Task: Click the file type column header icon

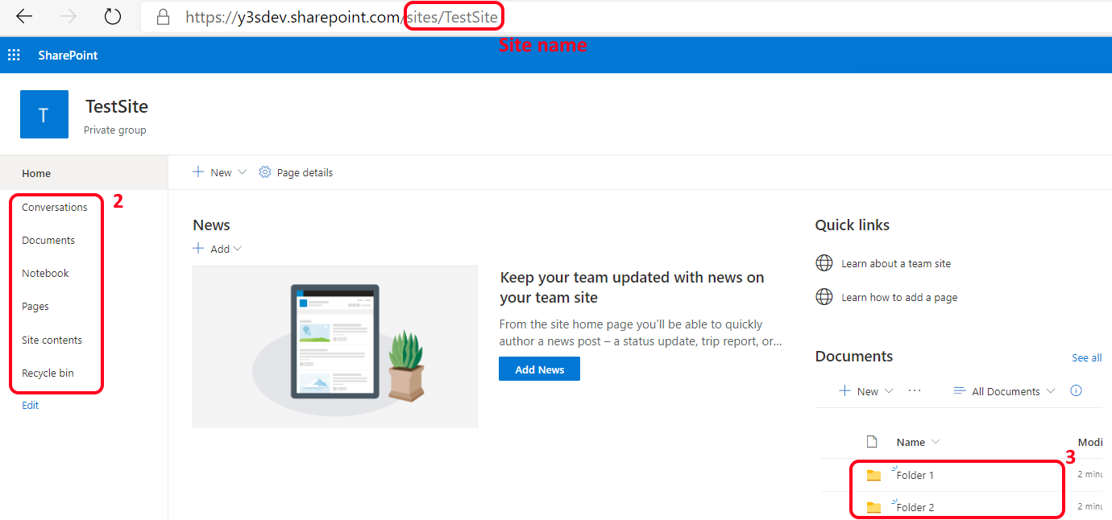Action: point(871,441)
